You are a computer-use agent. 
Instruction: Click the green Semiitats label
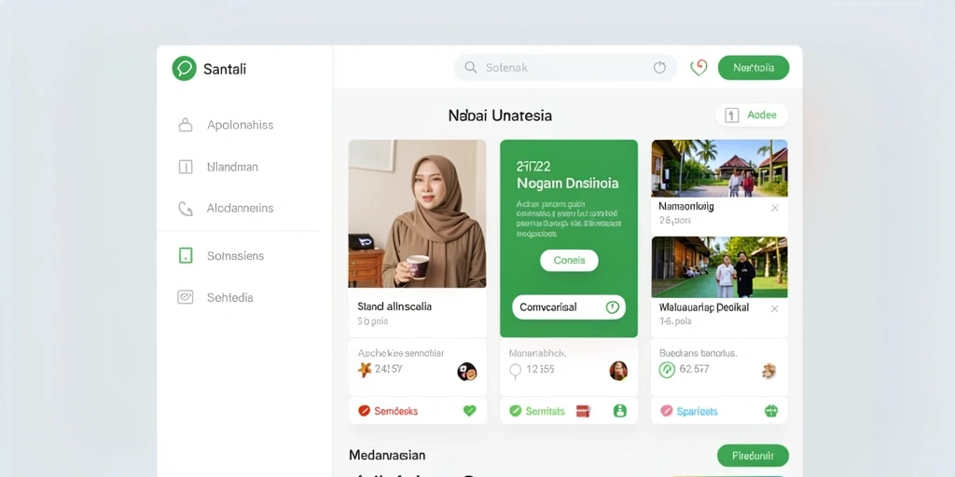pos(545,411)
